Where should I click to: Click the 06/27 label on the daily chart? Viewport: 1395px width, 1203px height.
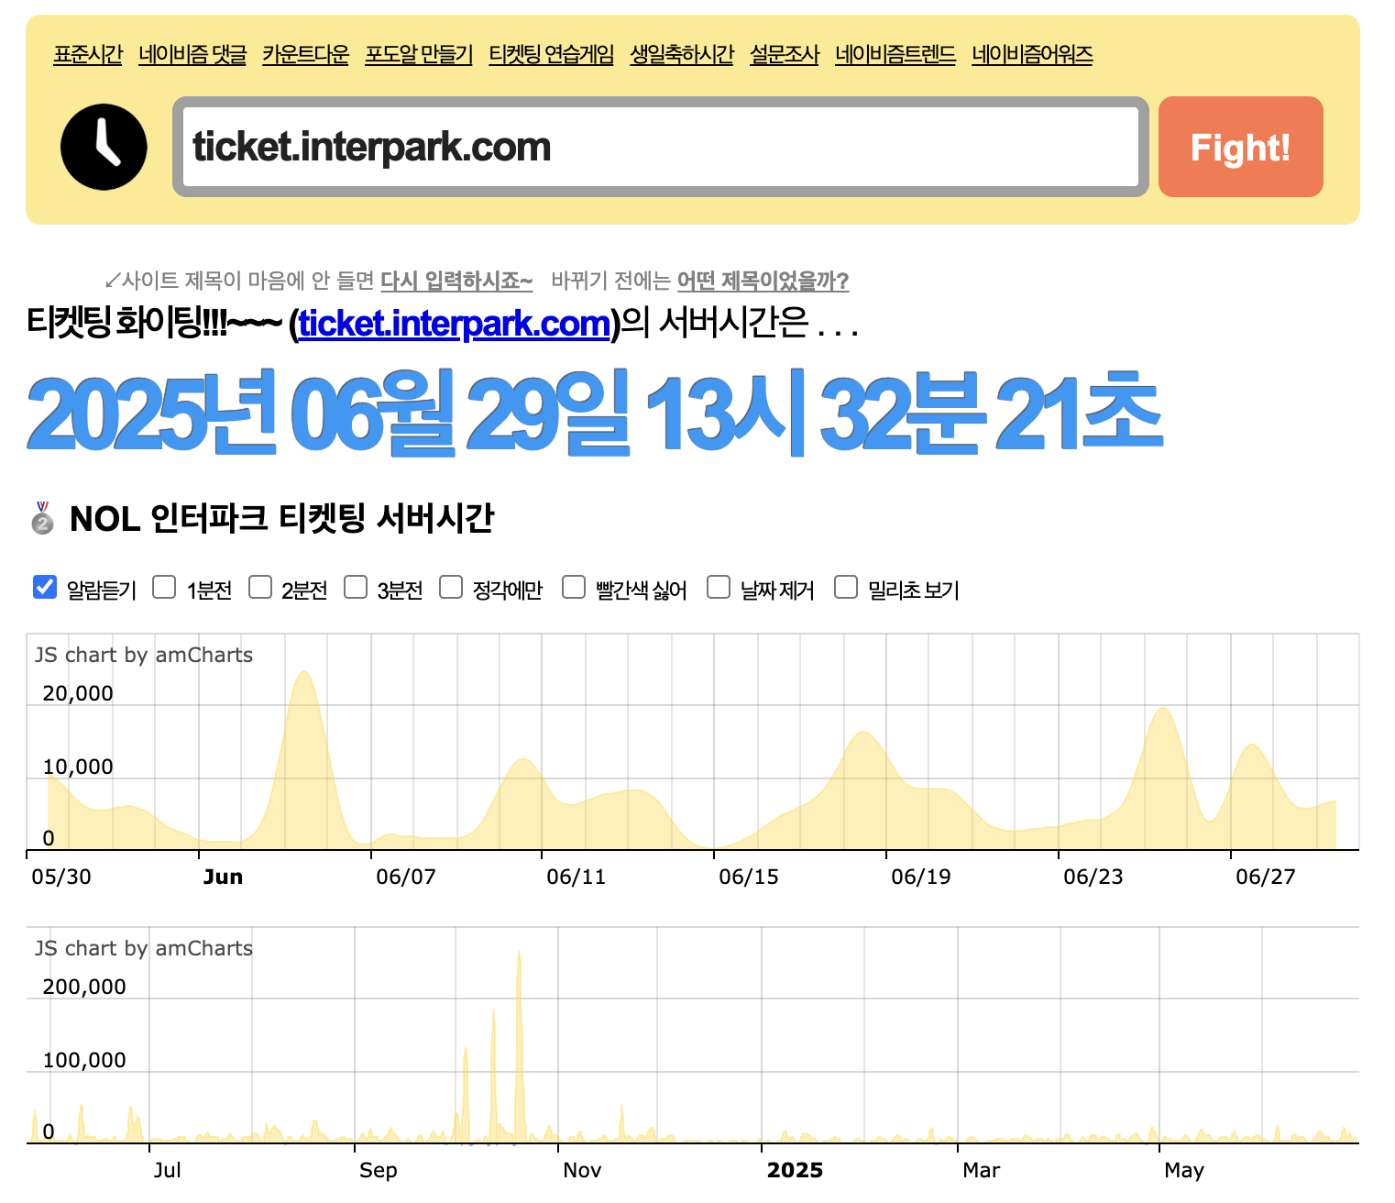click(1266, 877)
